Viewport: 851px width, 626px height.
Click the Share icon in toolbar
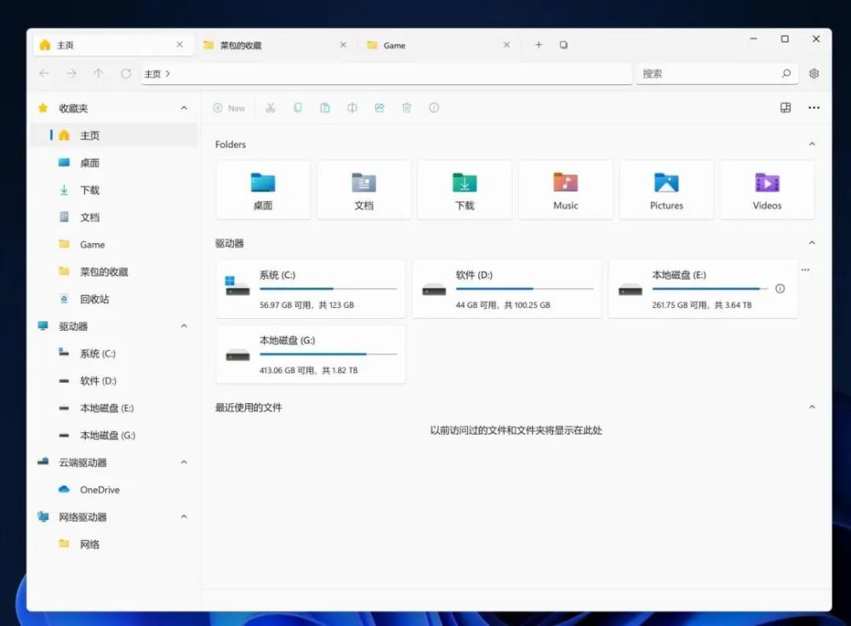pyautogui.click(x=380, y=108)
